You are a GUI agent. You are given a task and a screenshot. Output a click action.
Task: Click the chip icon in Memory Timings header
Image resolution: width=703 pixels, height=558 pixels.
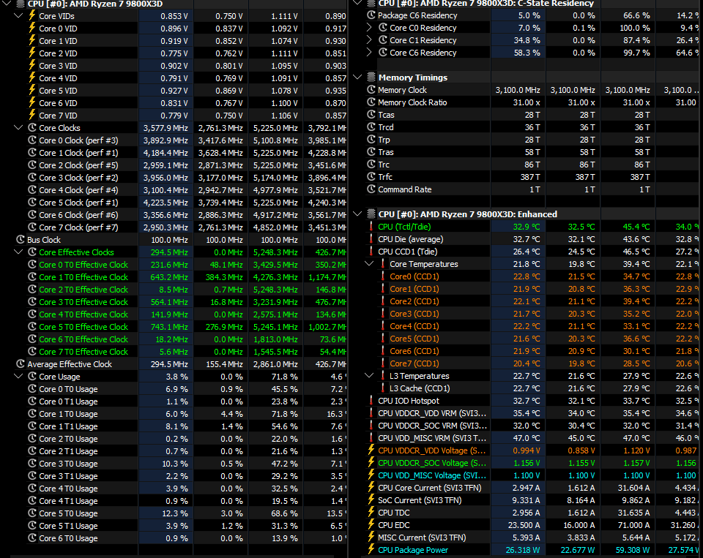(x=371, y=78)
